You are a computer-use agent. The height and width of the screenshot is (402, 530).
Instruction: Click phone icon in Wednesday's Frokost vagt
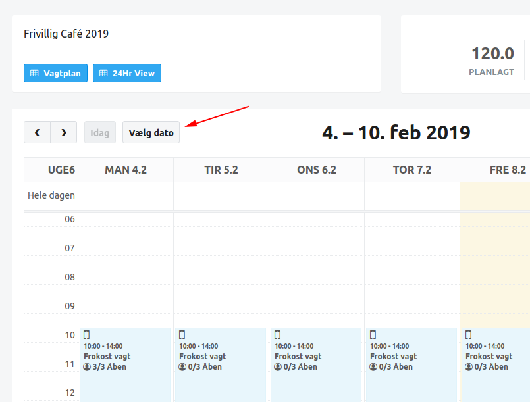(x=277, y=335)
